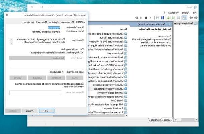Select Servizio router SMS di Microsoft row
204x134 pixels.
[x=108, y=42]
